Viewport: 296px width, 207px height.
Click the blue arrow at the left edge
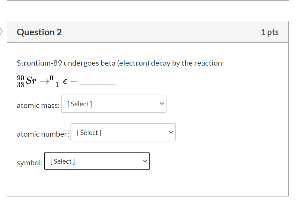(x=1, y=31)
